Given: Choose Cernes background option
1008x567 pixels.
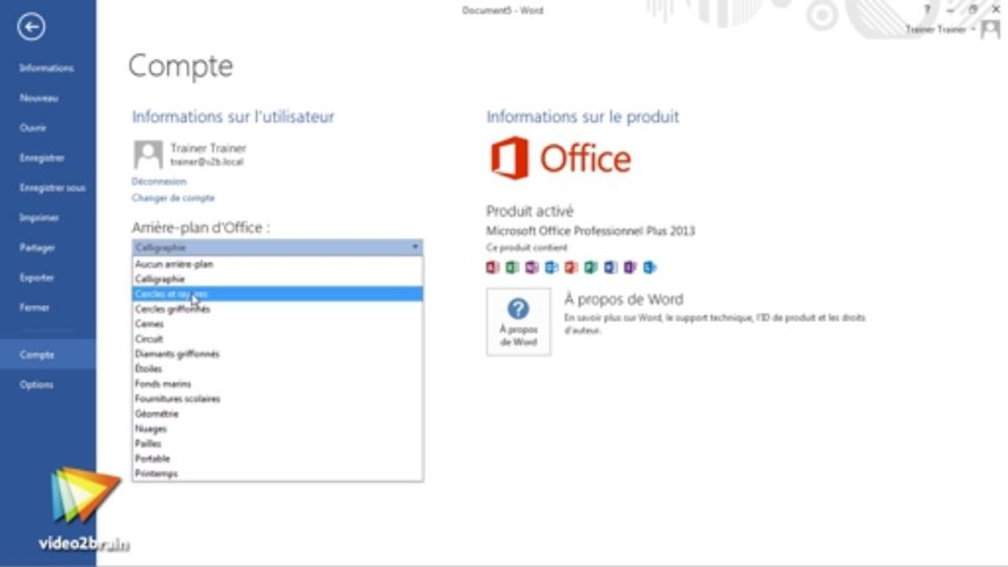Looking at the screenshot, I should [277, 324].
